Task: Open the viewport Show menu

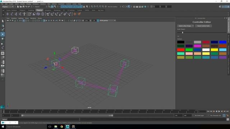Action: pyautogui.click(x=27, y=18)
